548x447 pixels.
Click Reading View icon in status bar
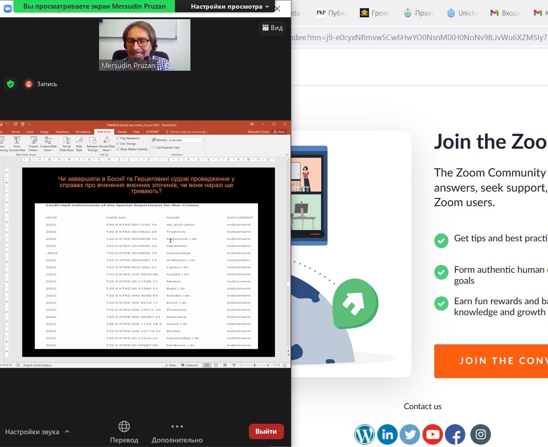click(x=225, y=365)
